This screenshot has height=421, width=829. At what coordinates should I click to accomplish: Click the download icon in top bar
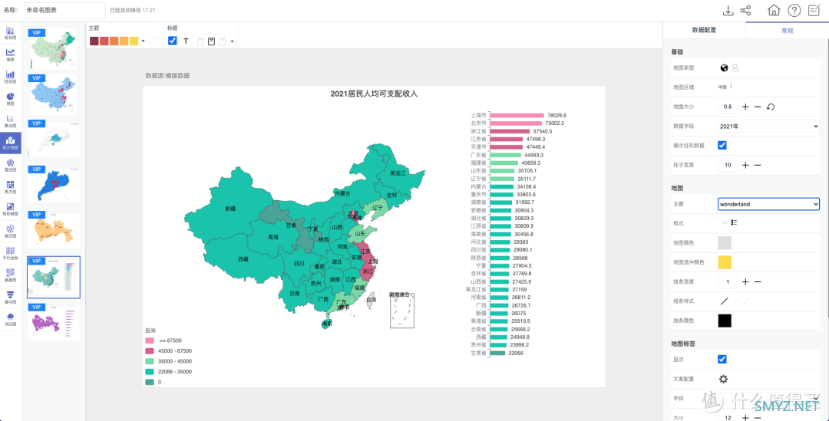click(728, 11)
